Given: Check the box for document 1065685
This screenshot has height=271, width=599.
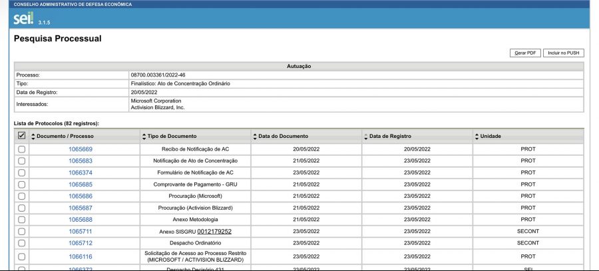Looking at the screenshot, I should tap(22, 184).
